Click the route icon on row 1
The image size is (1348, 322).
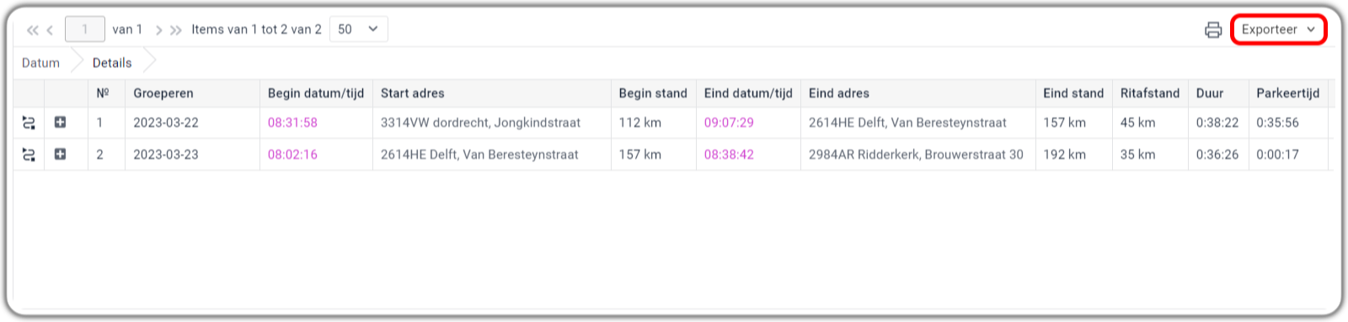pos(29,123)
